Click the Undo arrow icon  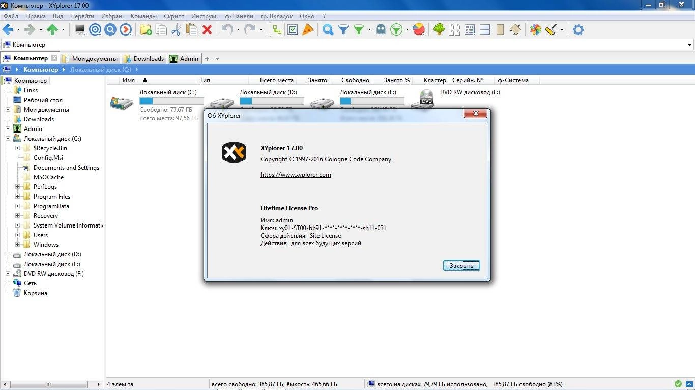(227, 30)
